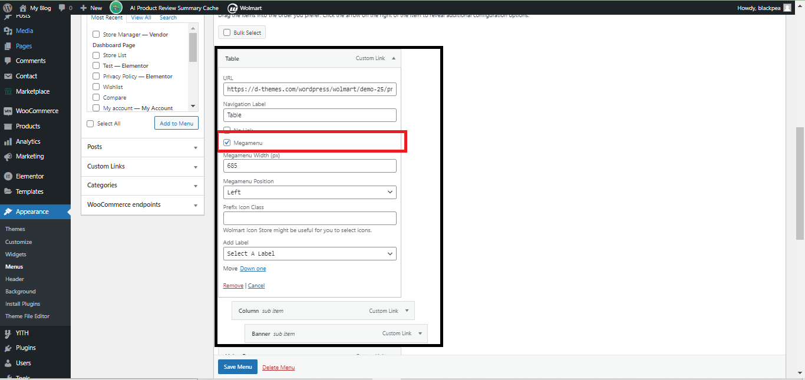Switch to the View All tab
The width and height of the screenshot is (805, 380).
pos(141,18)
